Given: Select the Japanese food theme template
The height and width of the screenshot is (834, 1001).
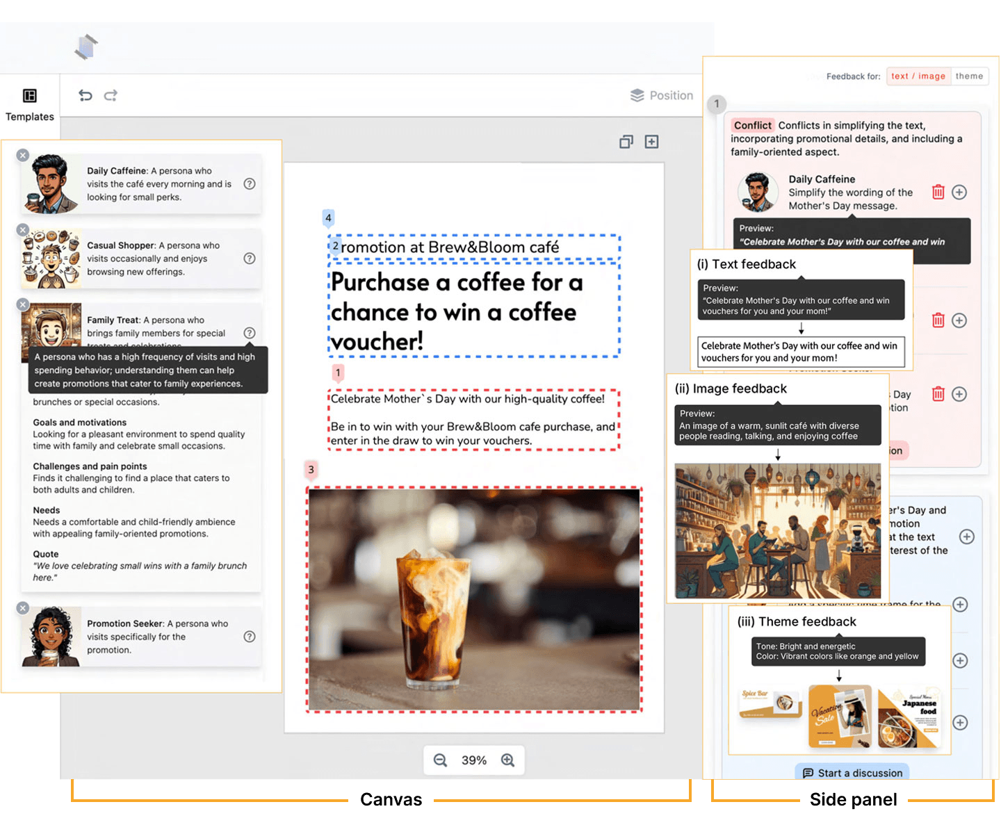Looking at the screenshot, I should click(909, 719).
